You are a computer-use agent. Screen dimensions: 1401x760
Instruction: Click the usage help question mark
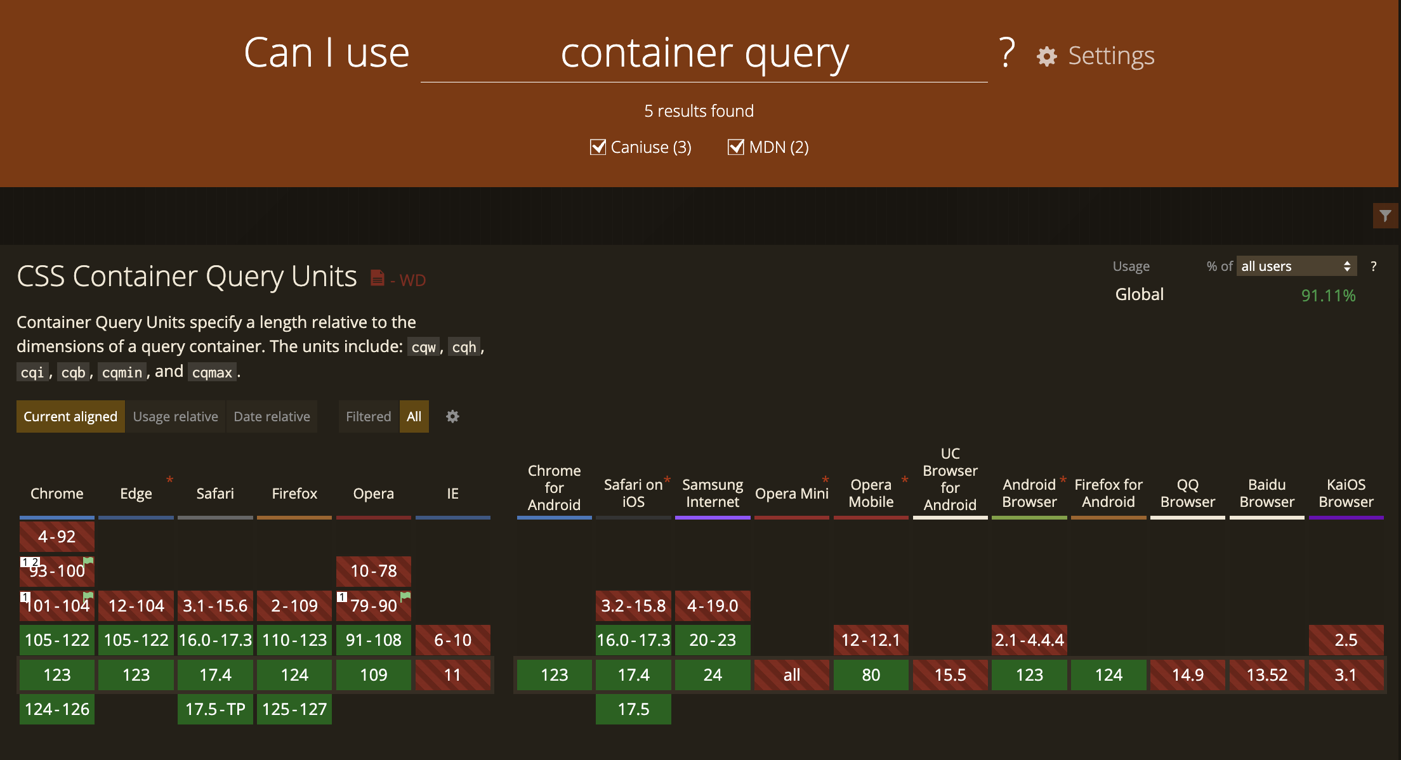pyautogui.click(x=1374, y=266)
